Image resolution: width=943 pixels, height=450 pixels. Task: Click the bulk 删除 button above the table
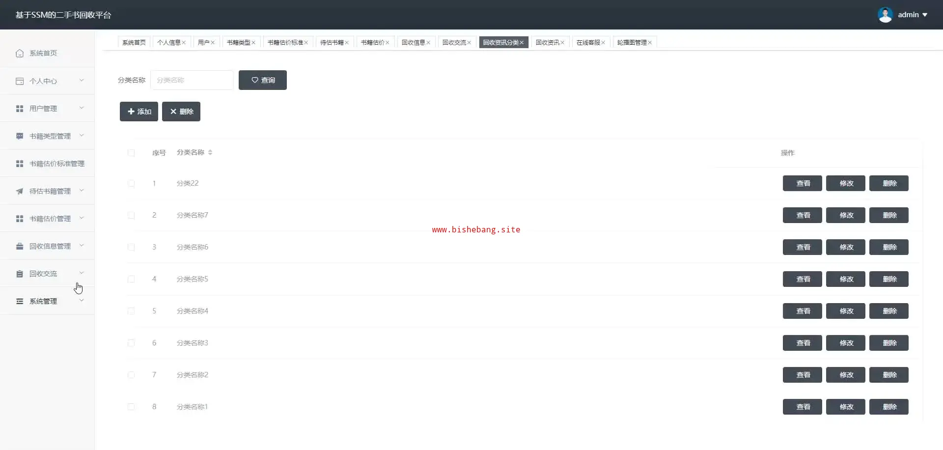(x=181, y=112)
